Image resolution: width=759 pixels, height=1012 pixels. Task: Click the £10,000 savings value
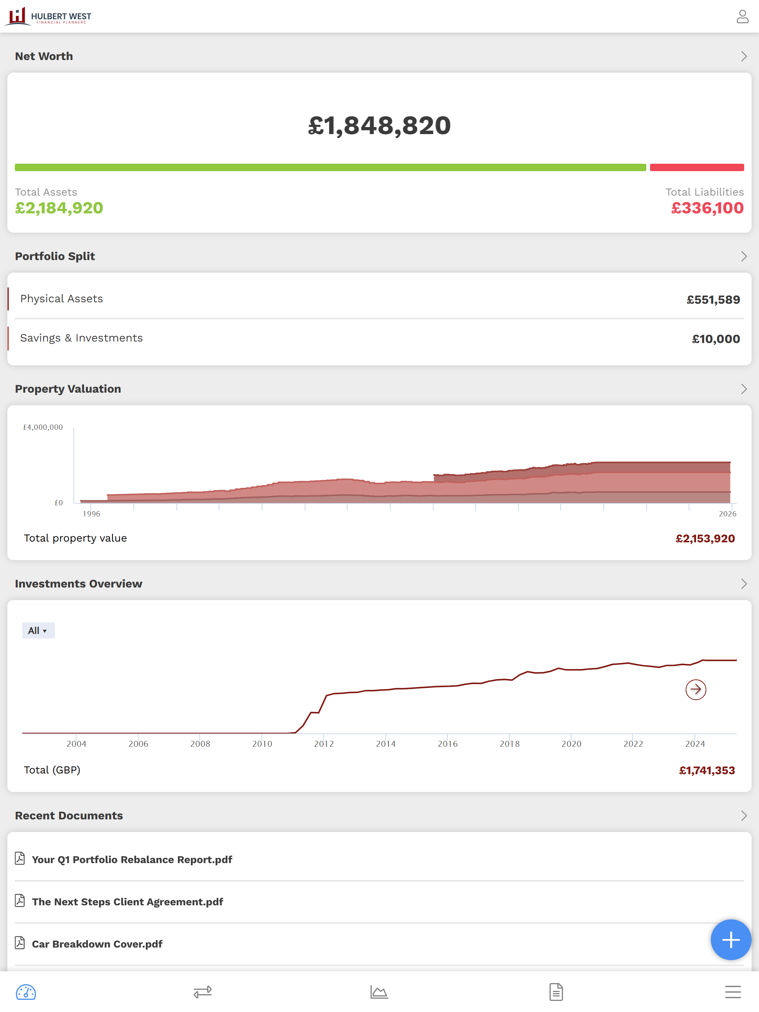716,339
